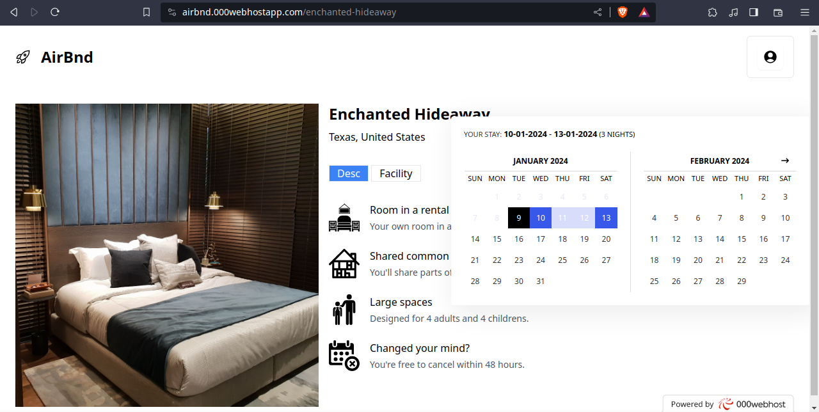The width and height of the screenshot is (819, 412).
Task: Select the Desc tab
Action: [349, 173]
